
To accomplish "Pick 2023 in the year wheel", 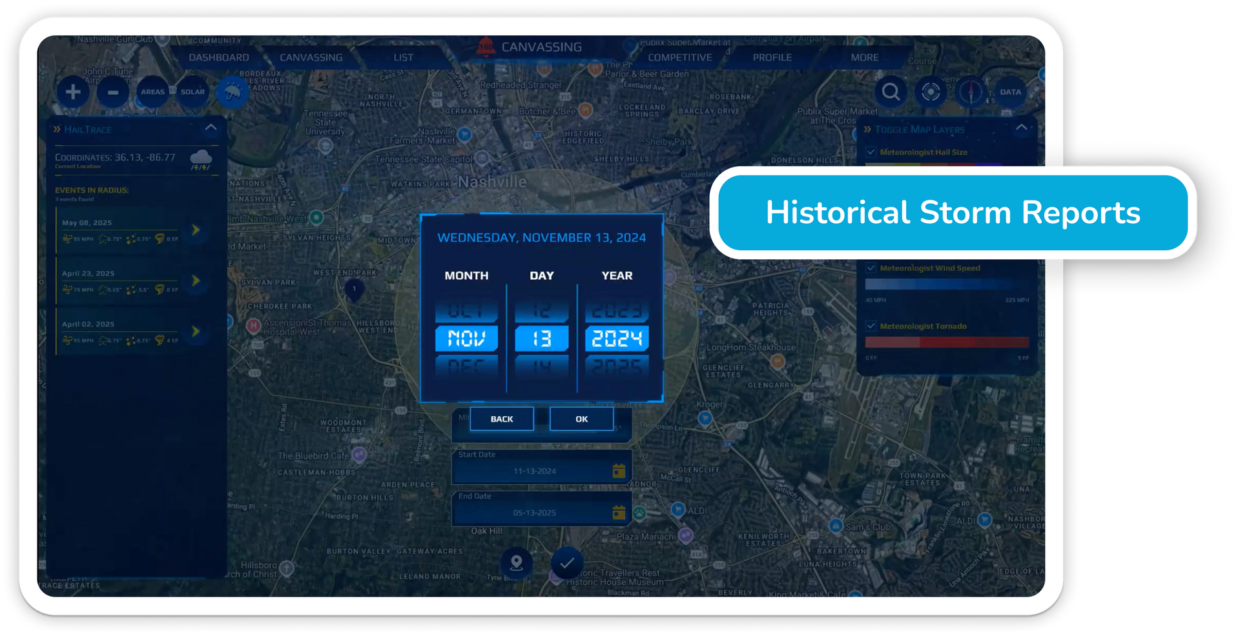I will [617, 311].
